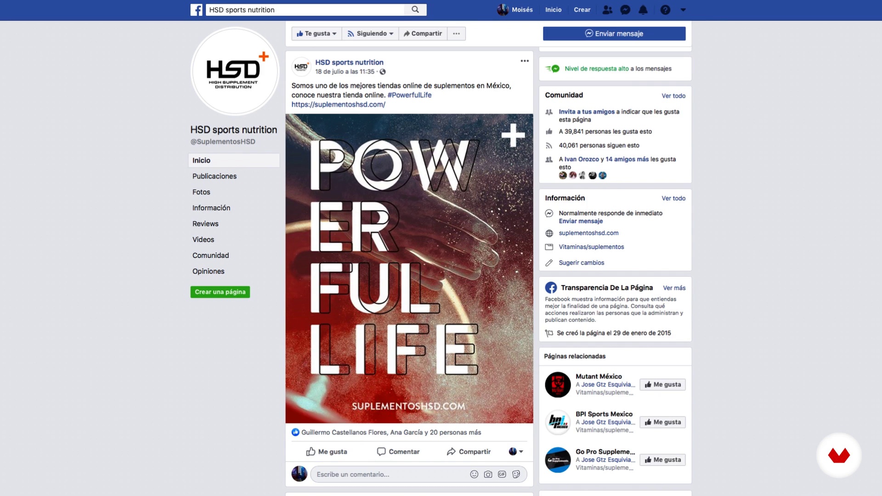The width and height of the screenshot is (882, 496).
Task: Insert emoji in comment field
Action: coord(474,474)
